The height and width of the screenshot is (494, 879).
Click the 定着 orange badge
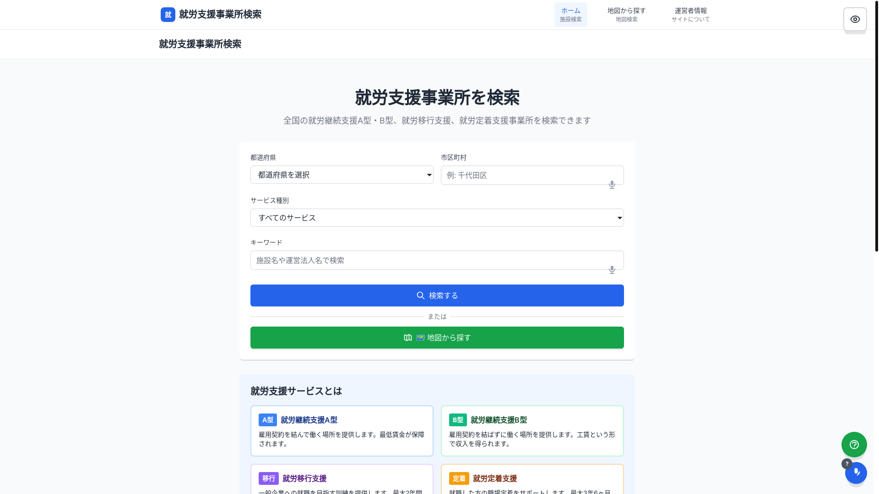pos(459,478)
